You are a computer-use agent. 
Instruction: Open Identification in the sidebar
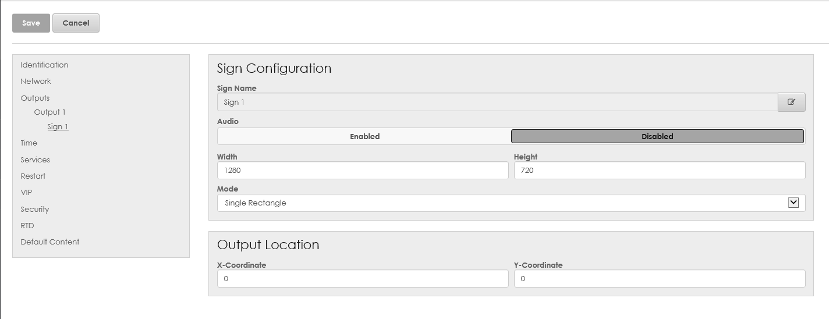(44, 65)
